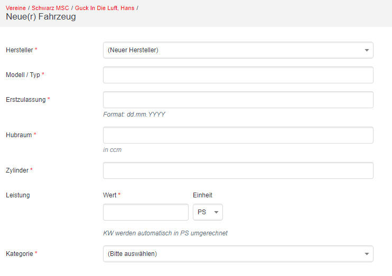The height and width of the screenshot is (276, 392).
Task: Click the Kategorie label
Action: (x=20, y=254)
